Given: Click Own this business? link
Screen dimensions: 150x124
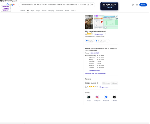Looking at the screenshot, I should click(100, 73).
